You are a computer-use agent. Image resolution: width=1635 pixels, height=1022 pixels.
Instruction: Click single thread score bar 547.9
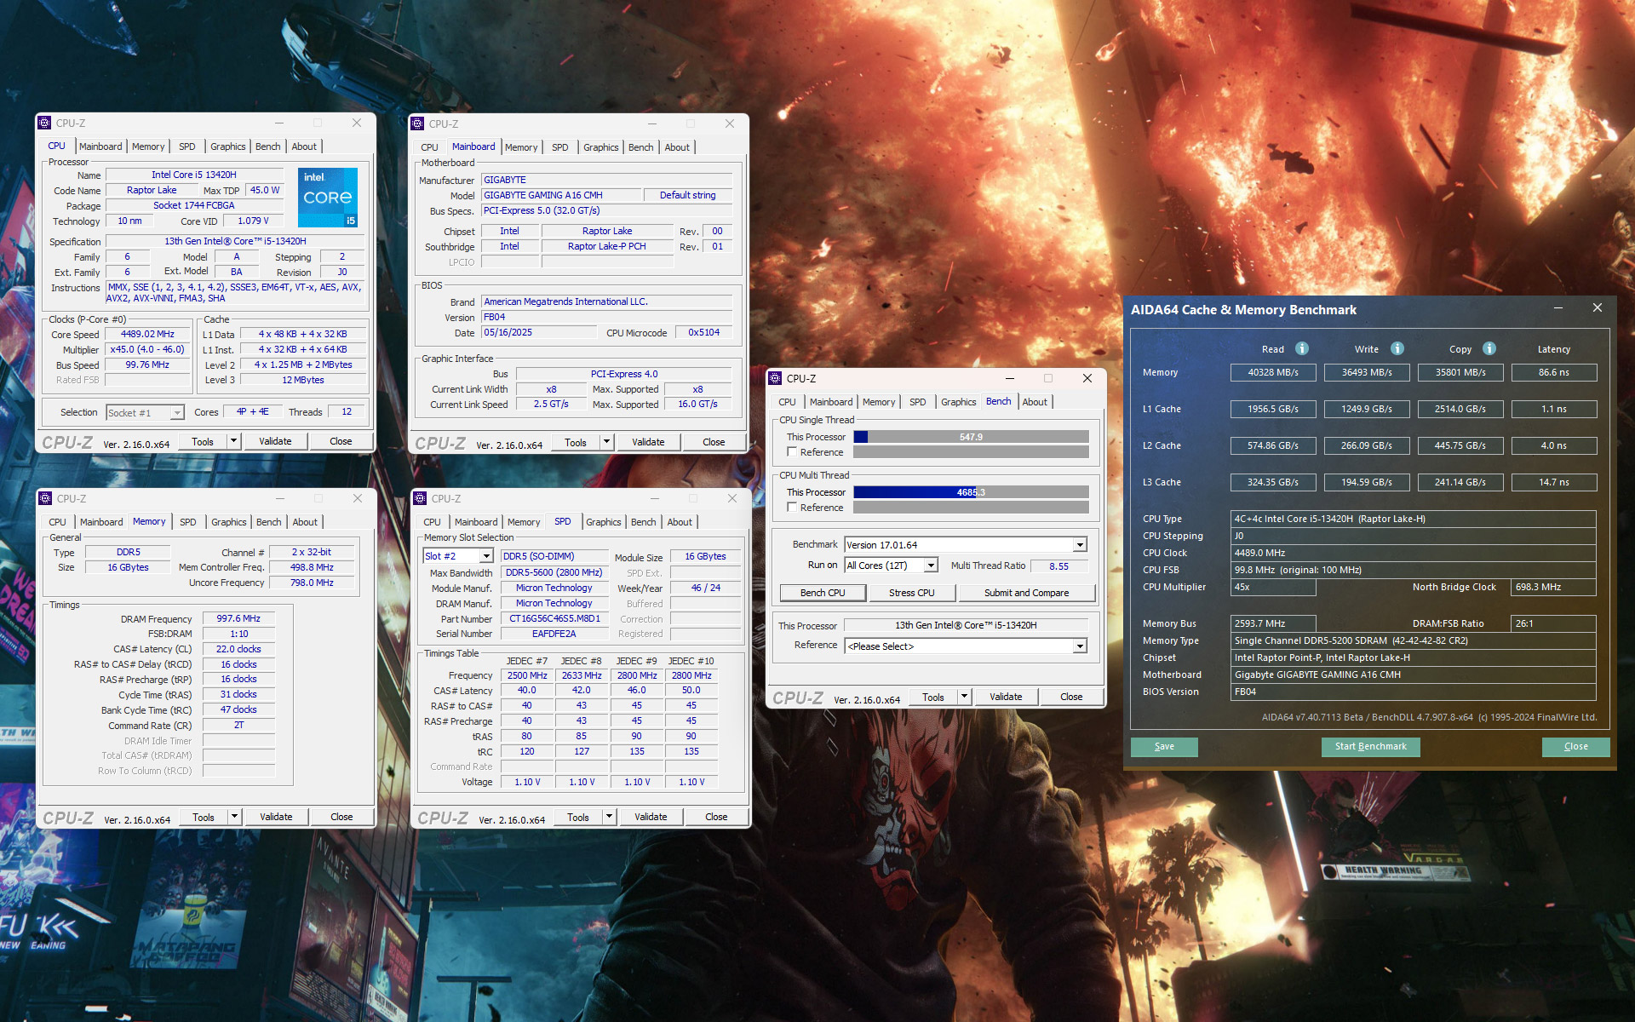(x=971, y=437)
